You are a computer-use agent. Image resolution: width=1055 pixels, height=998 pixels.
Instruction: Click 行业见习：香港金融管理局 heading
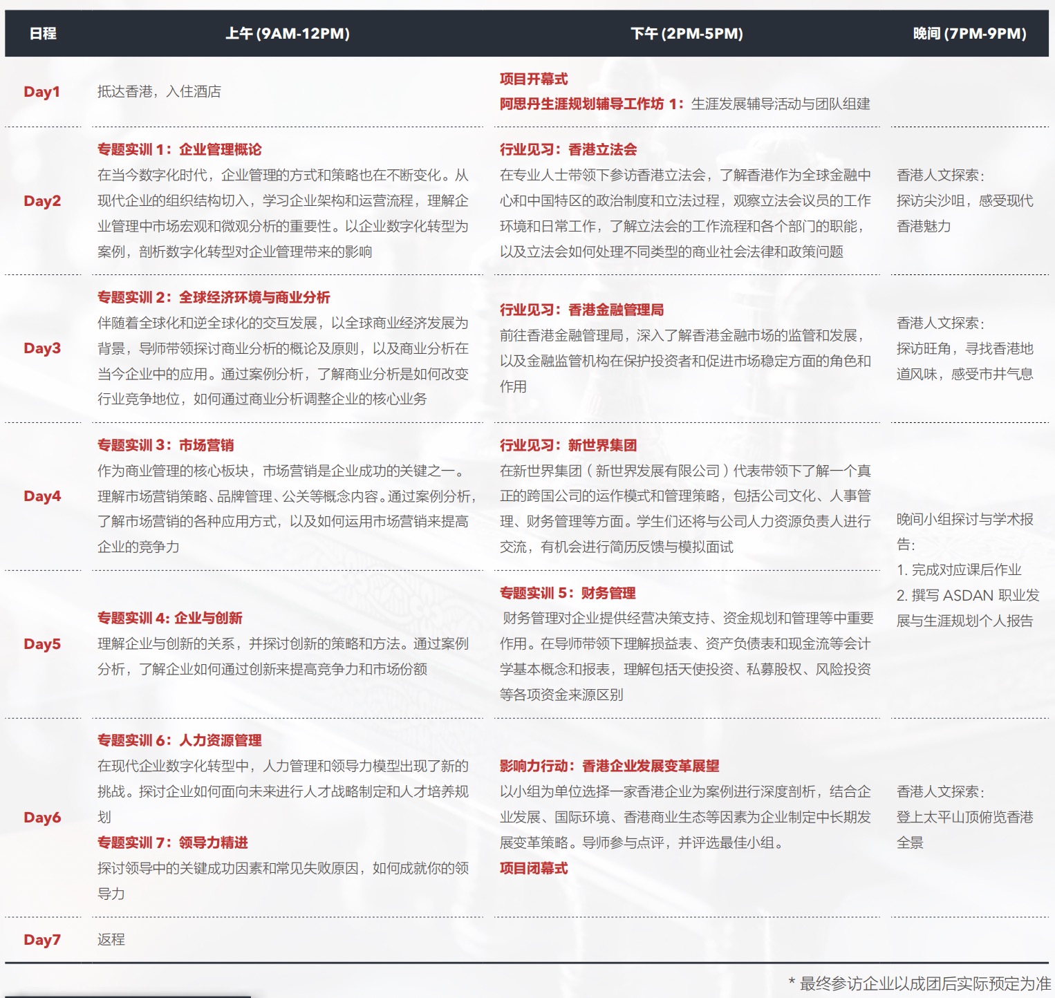click(x=581, y=310)
